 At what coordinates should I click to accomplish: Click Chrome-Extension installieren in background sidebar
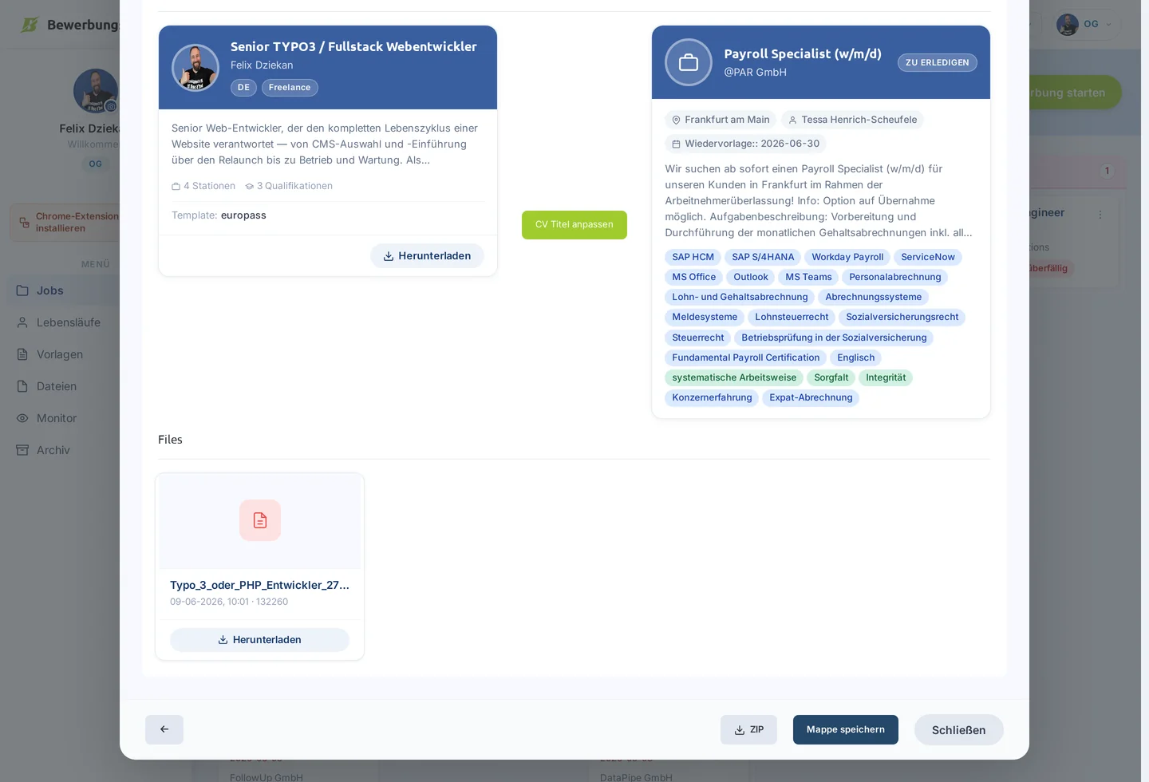tap(65, 222)
